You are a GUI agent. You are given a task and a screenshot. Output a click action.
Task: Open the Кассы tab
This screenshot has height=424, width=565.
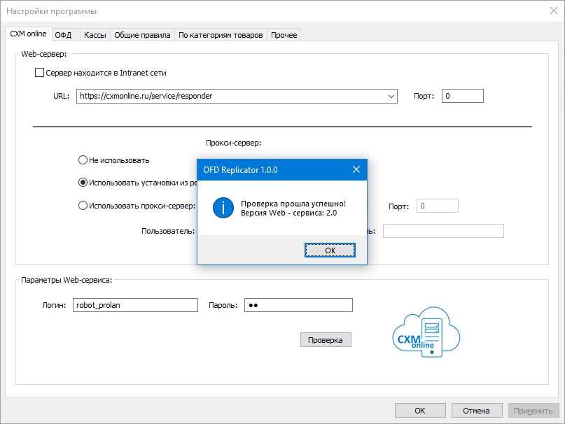tap(95, 35)
